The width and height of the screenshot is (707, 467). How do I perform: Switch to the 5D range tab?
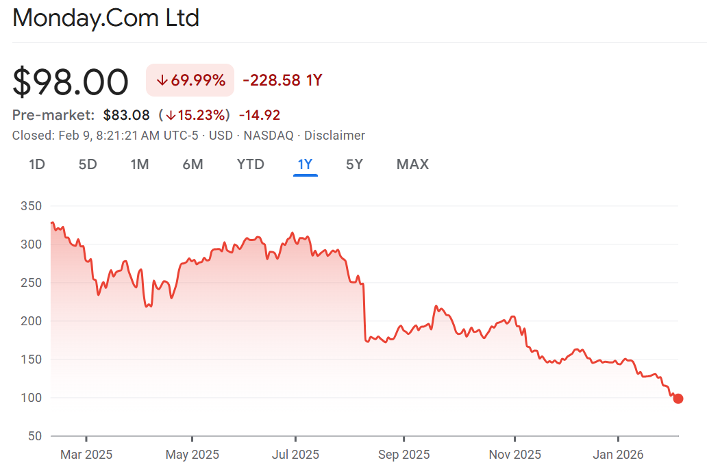click(88, 164)
